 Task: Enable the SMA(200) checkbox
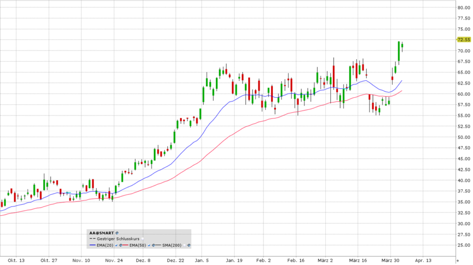coord(184,245)
